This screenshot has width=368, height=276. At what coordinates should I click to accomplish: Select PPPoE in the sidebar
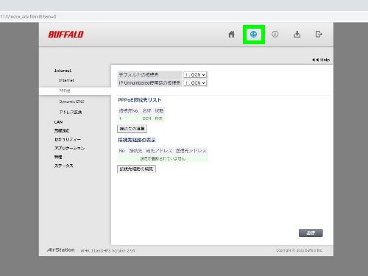65,91
